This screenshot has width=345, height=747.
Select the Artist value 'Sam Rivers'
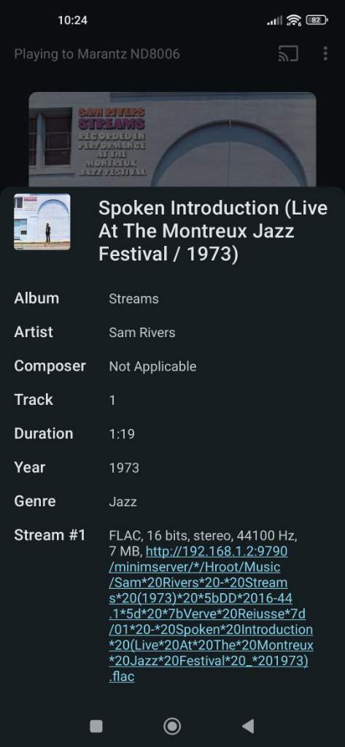[142, 333]
